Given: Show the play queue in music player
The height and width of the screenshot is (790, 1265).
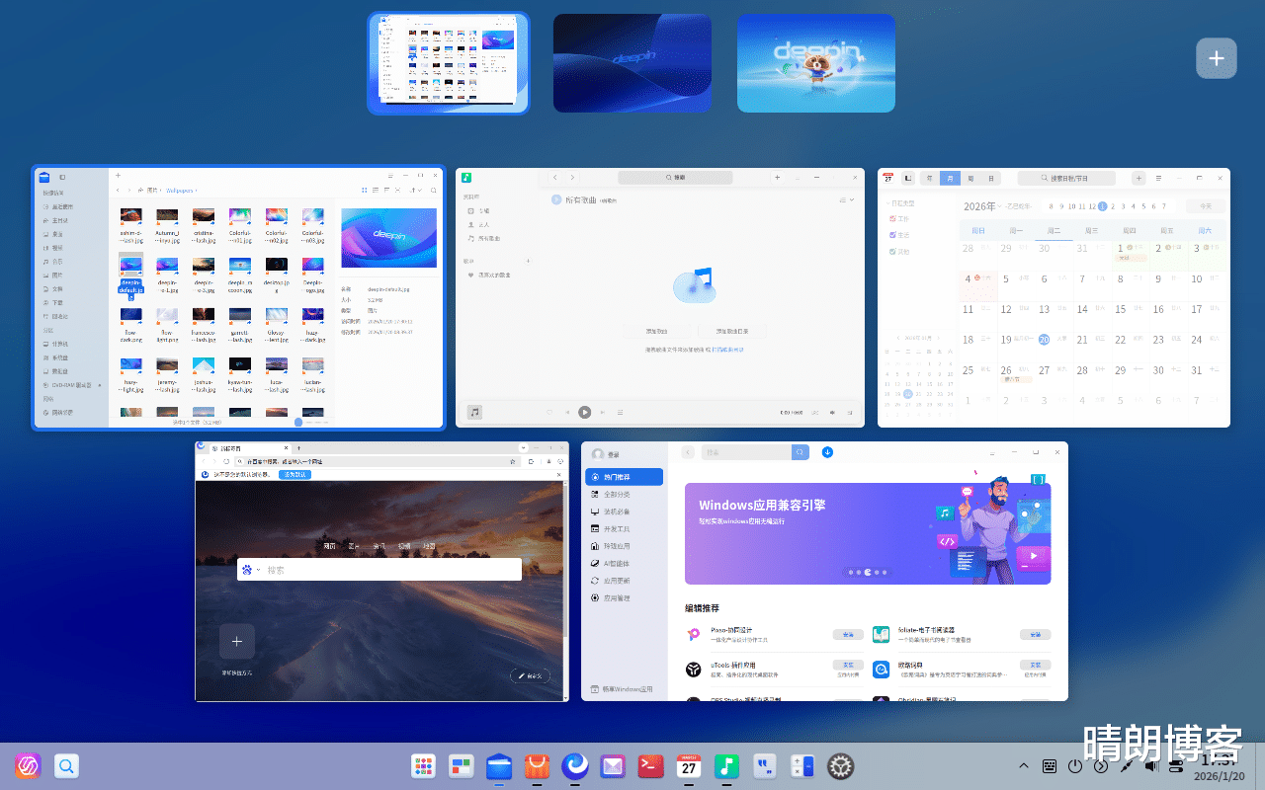Looking at the screenshot, I should (x=850, y=412).
